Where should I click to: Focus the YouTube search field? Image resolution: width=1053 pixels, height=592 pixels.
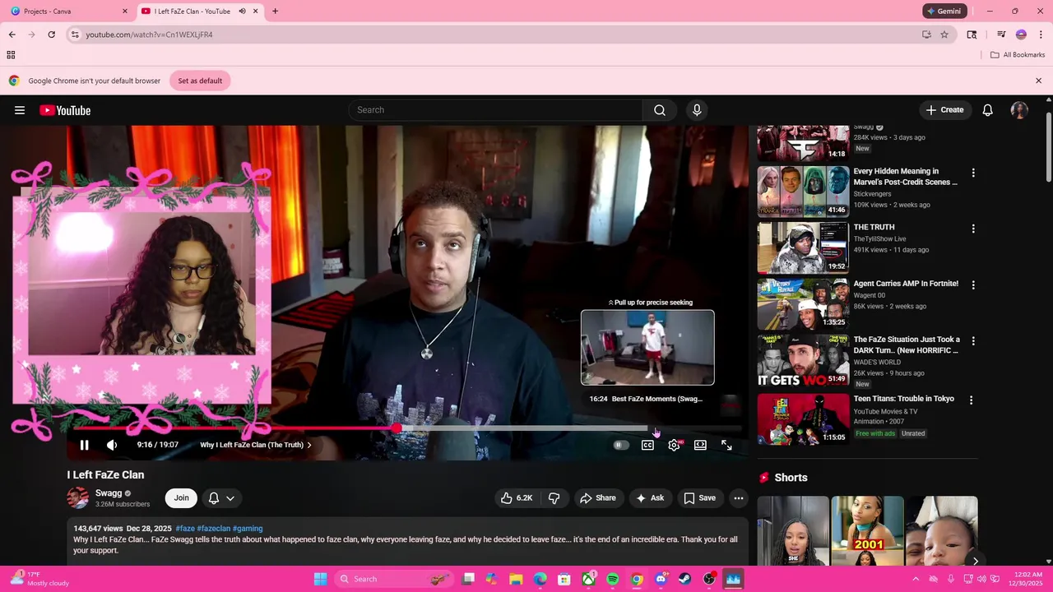tap(496, 110)
